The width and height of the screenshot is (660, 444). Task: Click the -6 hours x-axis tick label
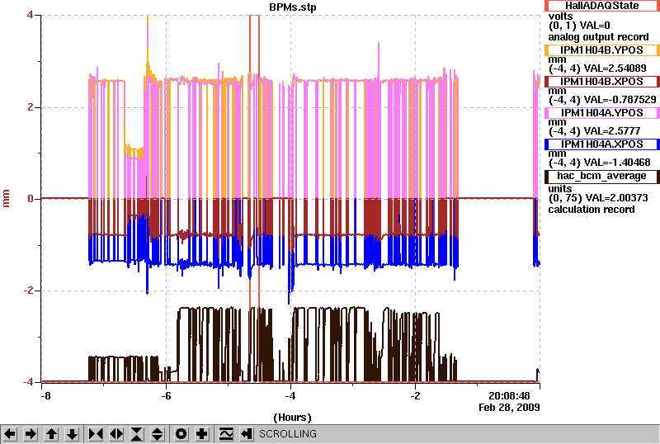[166, 396]
